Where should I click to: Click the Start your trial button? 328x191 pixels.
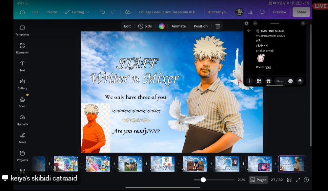218,12
